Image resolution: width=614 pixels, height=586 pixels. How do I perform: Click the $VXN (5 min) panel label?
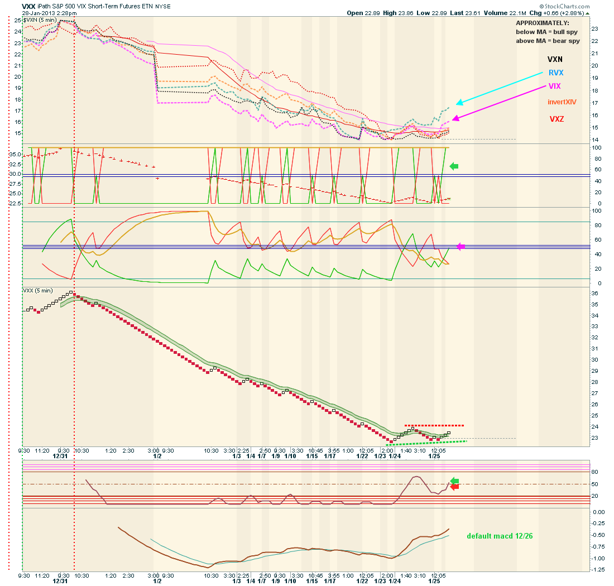[40, 20]
